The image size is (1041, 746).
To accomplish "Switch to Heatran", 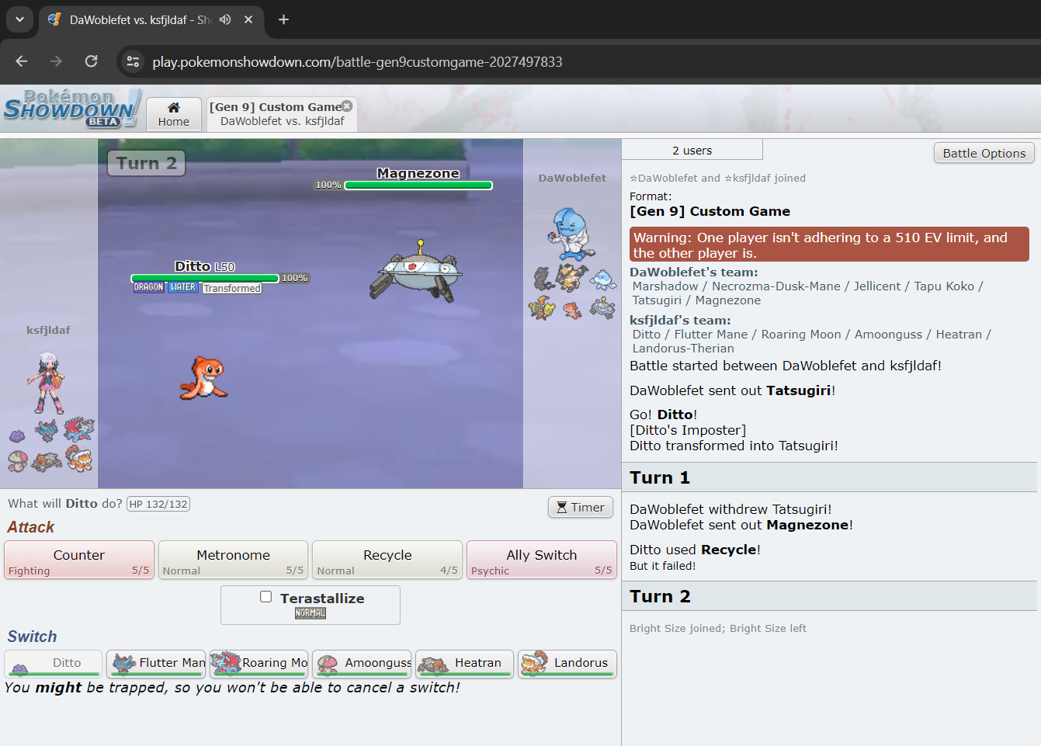I will pyautogui.click(x=465, y=664).
